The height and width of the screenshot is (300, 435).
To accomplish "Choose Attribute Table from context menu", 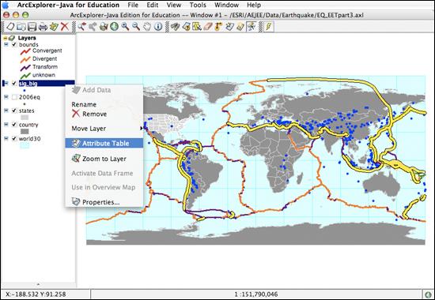I will pos(104,143).
